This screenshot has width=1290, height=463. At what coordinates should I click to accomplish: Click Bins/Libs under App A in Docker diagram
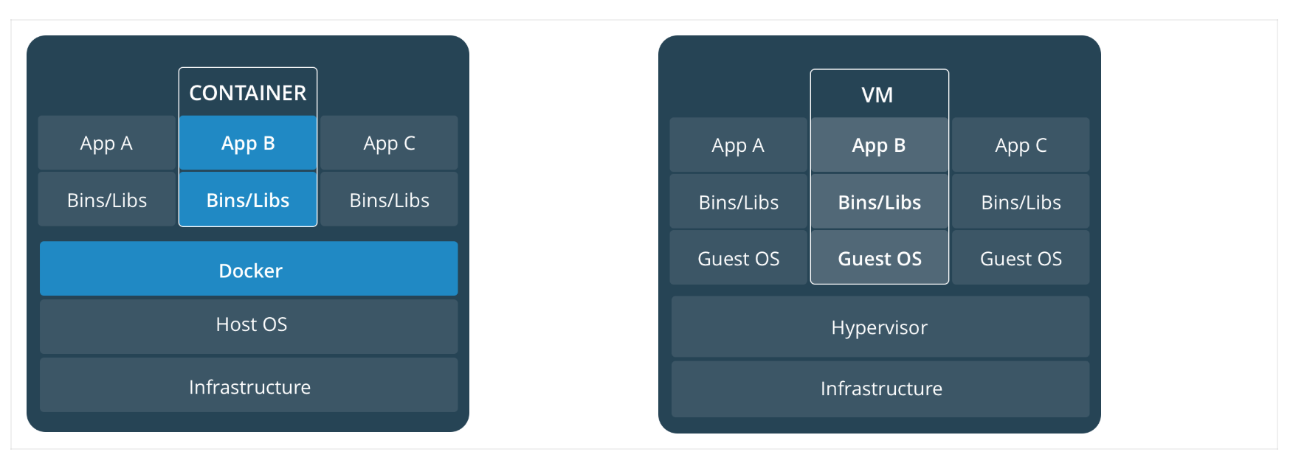[106, 200]
